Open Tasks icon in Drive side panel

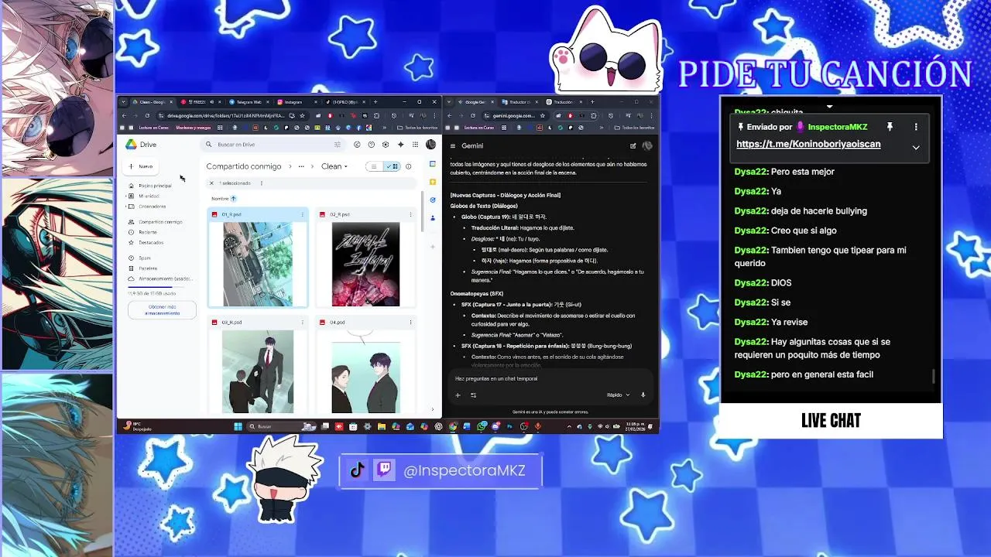click(433, 200)
